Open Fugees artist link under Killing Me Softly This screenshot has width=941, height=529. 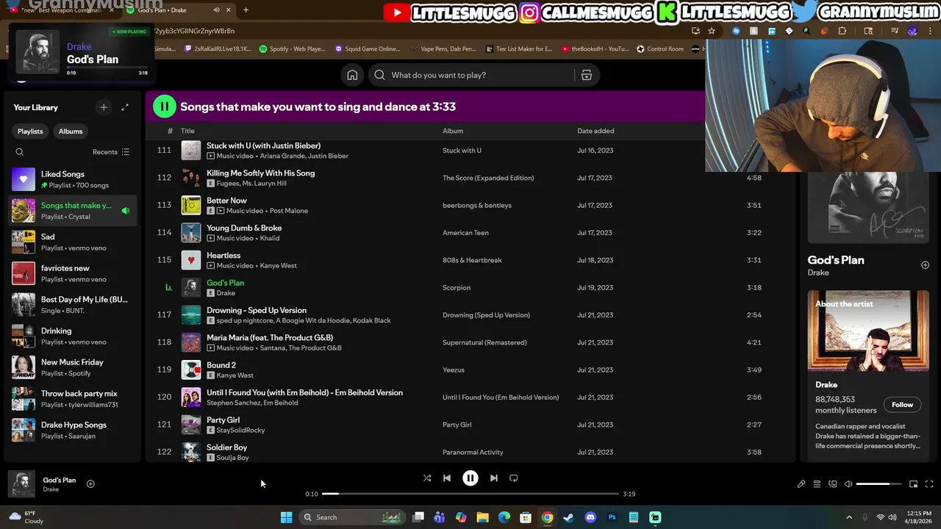pos(227,183)
